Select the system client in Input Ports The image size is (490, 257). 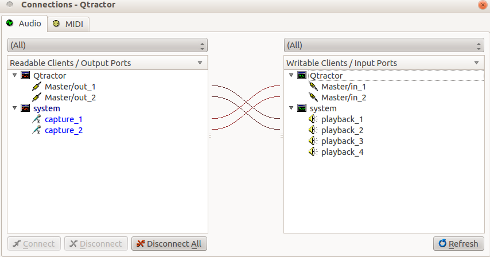(323, 108)
